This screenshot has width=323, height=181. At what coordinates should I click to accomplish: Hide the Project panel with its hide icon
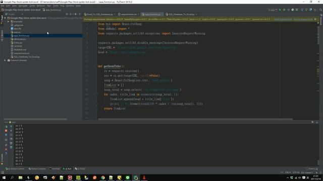point(80,14)
